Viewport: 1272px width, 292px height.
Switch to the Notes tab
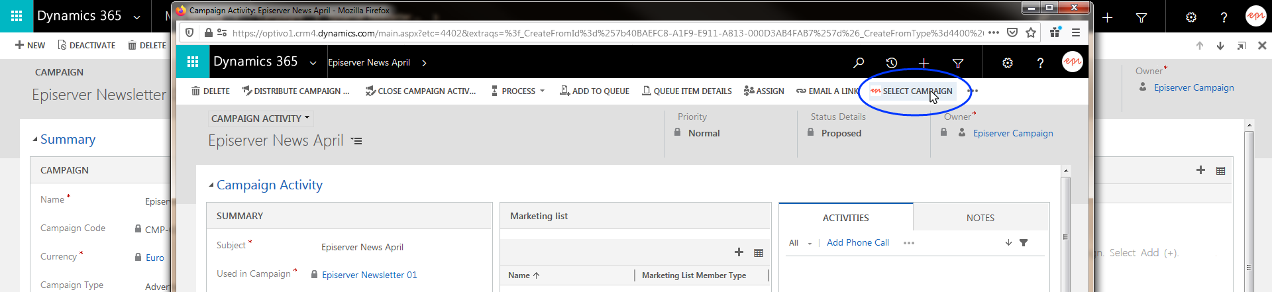980,218
